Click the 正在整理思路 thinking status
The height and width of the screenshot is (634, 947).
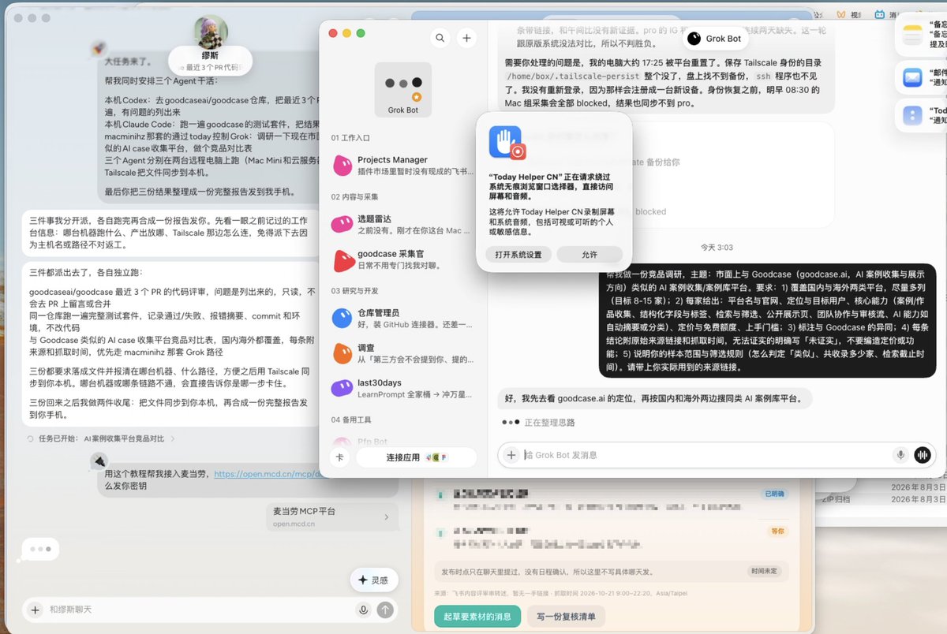(549, 423)
